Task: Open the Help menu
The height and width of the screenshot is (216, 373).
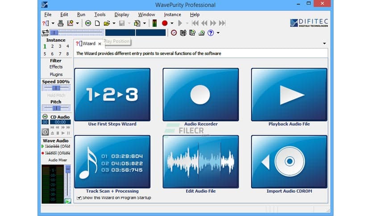Action: click(x=195, y=15)
